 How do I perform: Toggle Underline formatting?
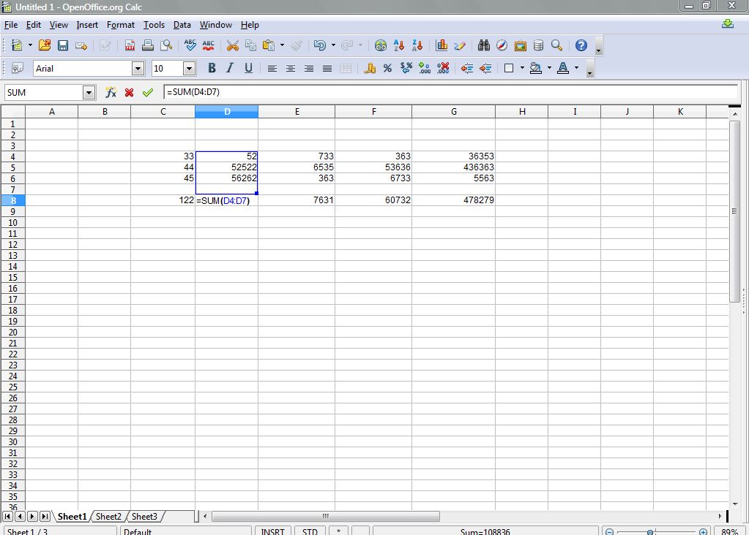coord(248,68)
